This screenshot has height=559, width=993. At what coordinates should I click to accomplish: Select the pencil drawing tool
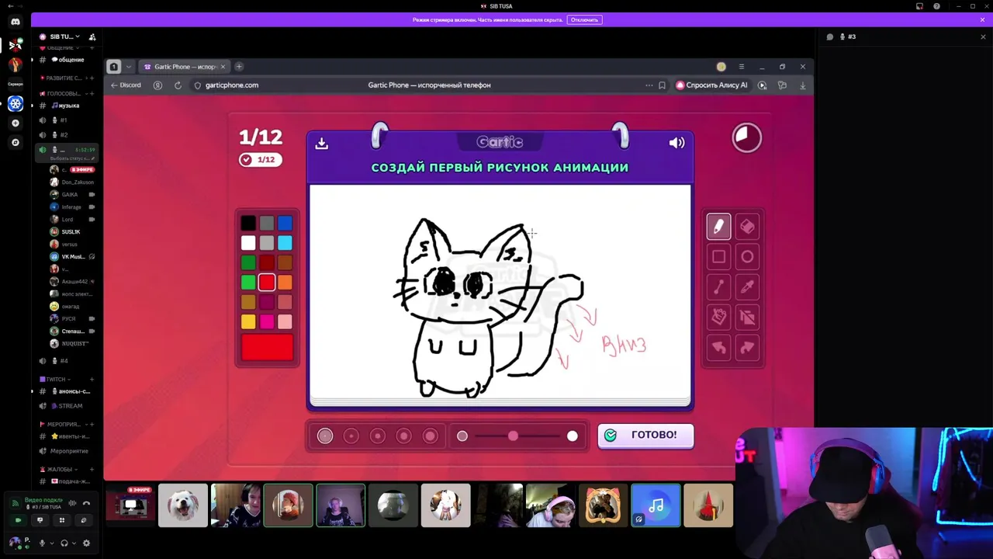[718, 227]
